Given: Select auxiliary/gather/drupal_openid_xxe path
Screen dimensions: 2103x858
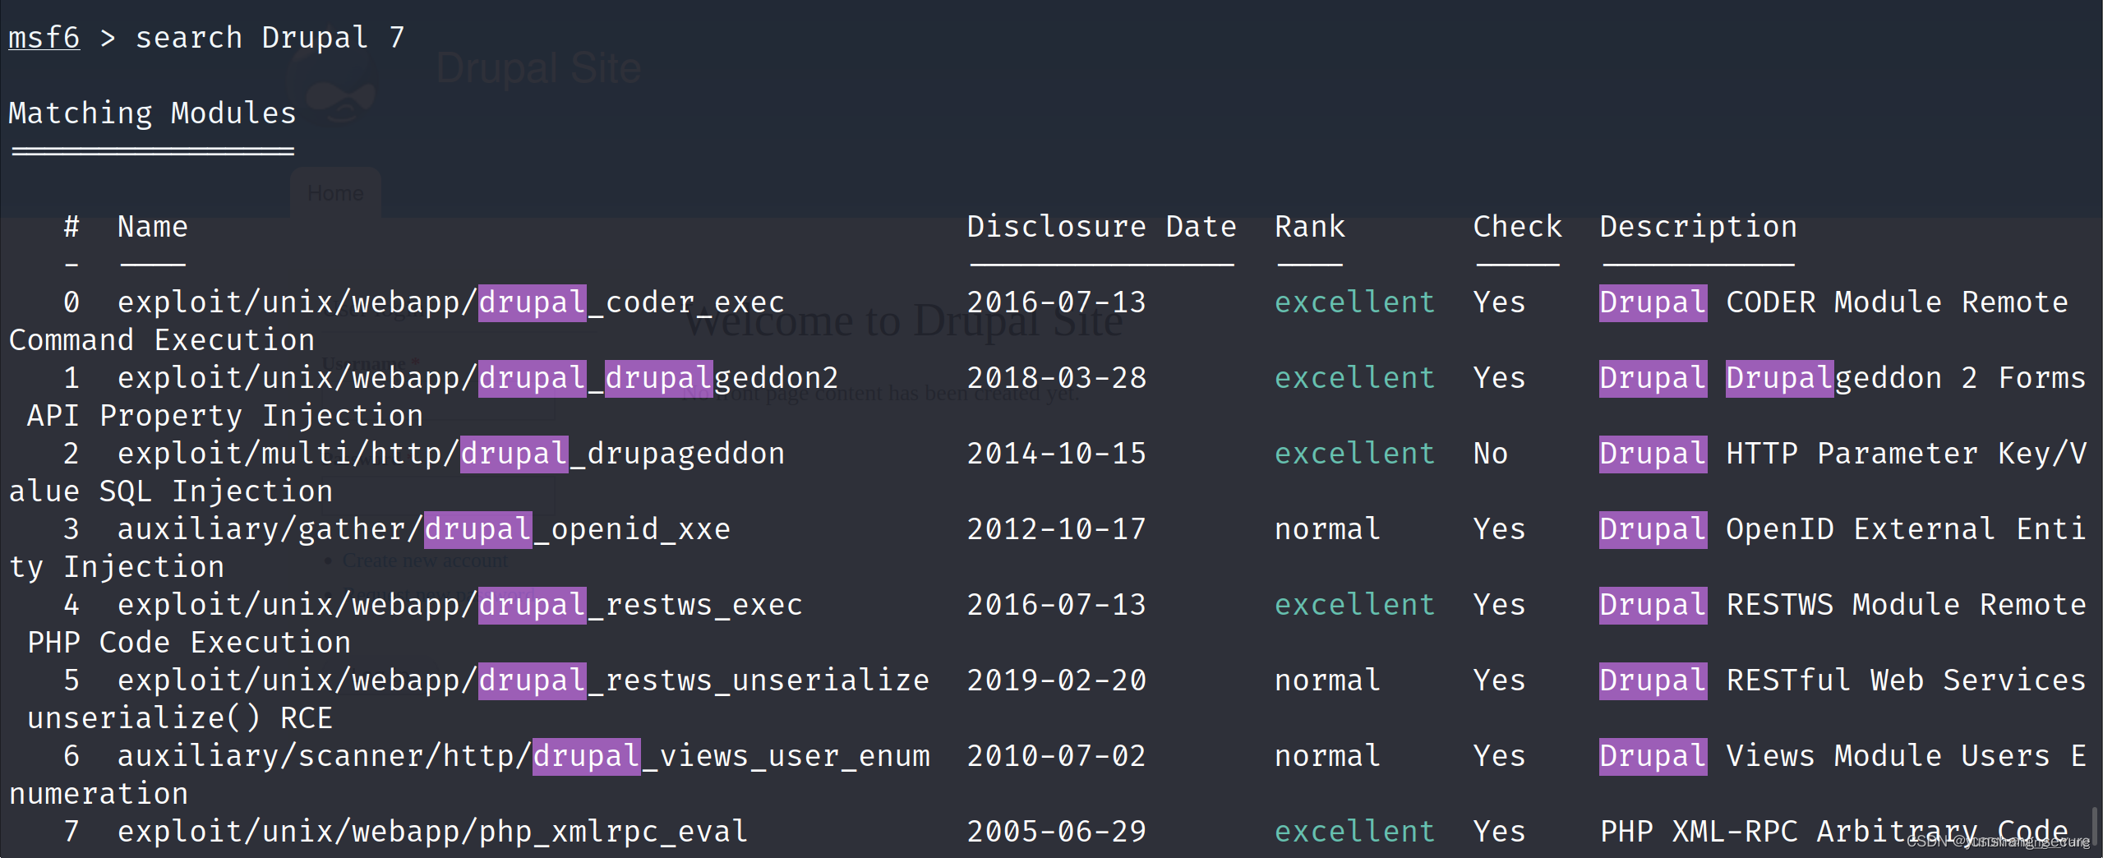Looking at the screenshot, I should 424,529.
